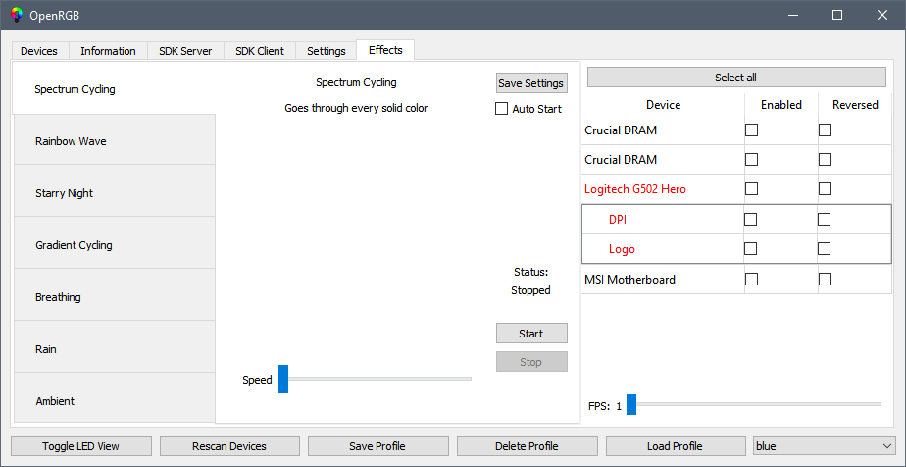The height and width of the screenshot is (467, 906).
Task: Minimize the OpenRGB window
Action: [792, 15]
